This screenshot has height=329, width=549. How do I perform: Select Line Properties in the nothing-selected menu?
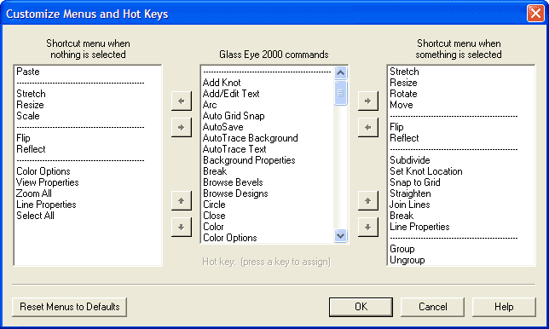click(46, 205)
